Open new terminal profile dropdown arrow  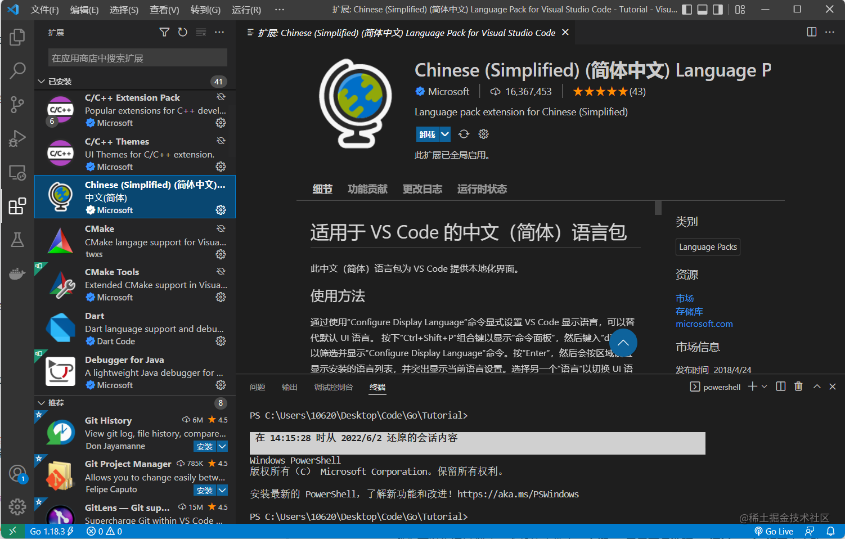point(764,387)
